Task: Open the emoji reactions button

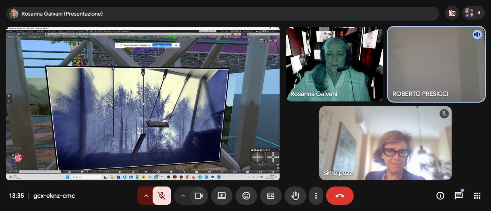Action: (x=246, y=196)
